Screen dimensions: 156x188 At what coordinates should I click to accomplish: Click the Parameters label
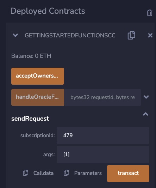[x=88, y=173]
